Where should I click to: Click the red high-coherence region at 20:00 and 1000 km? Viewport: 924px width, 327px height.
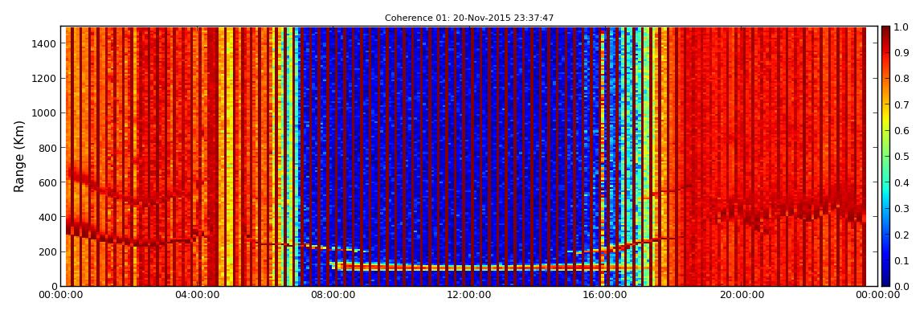click(742, 113)
